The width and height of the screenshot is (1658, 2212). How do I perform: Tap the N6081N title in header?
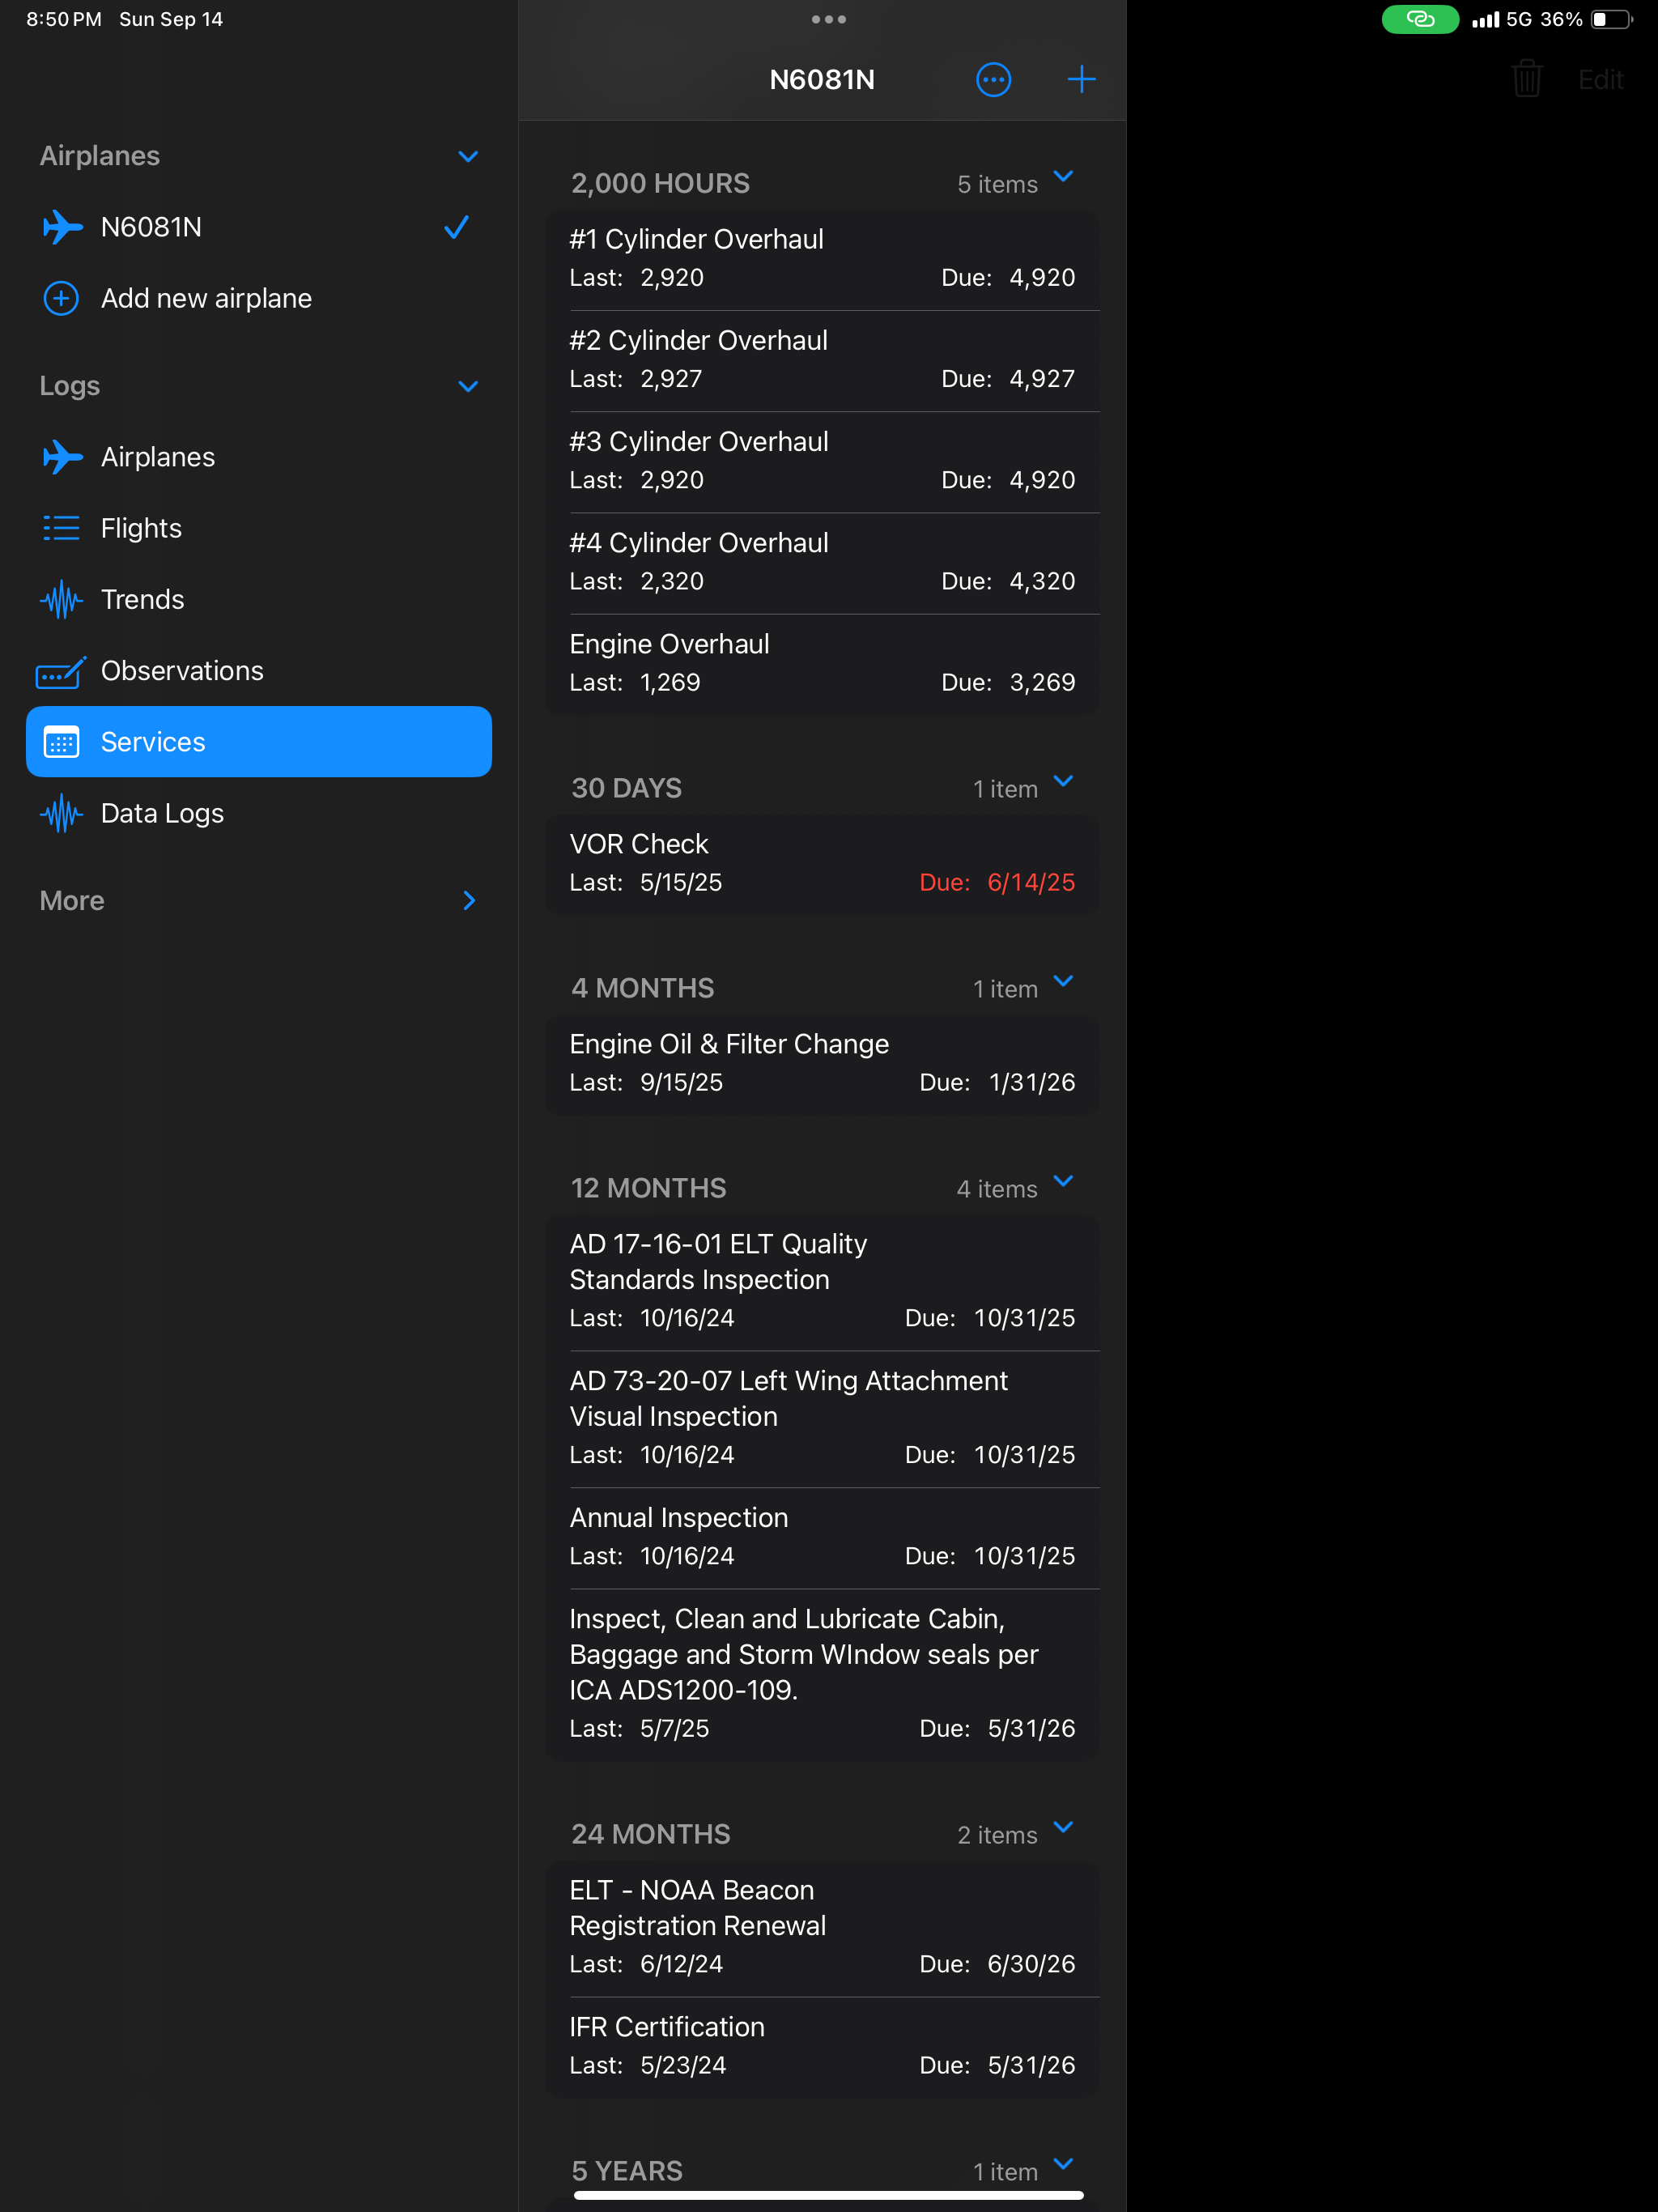pyautogui.click(x=822, y=80)
